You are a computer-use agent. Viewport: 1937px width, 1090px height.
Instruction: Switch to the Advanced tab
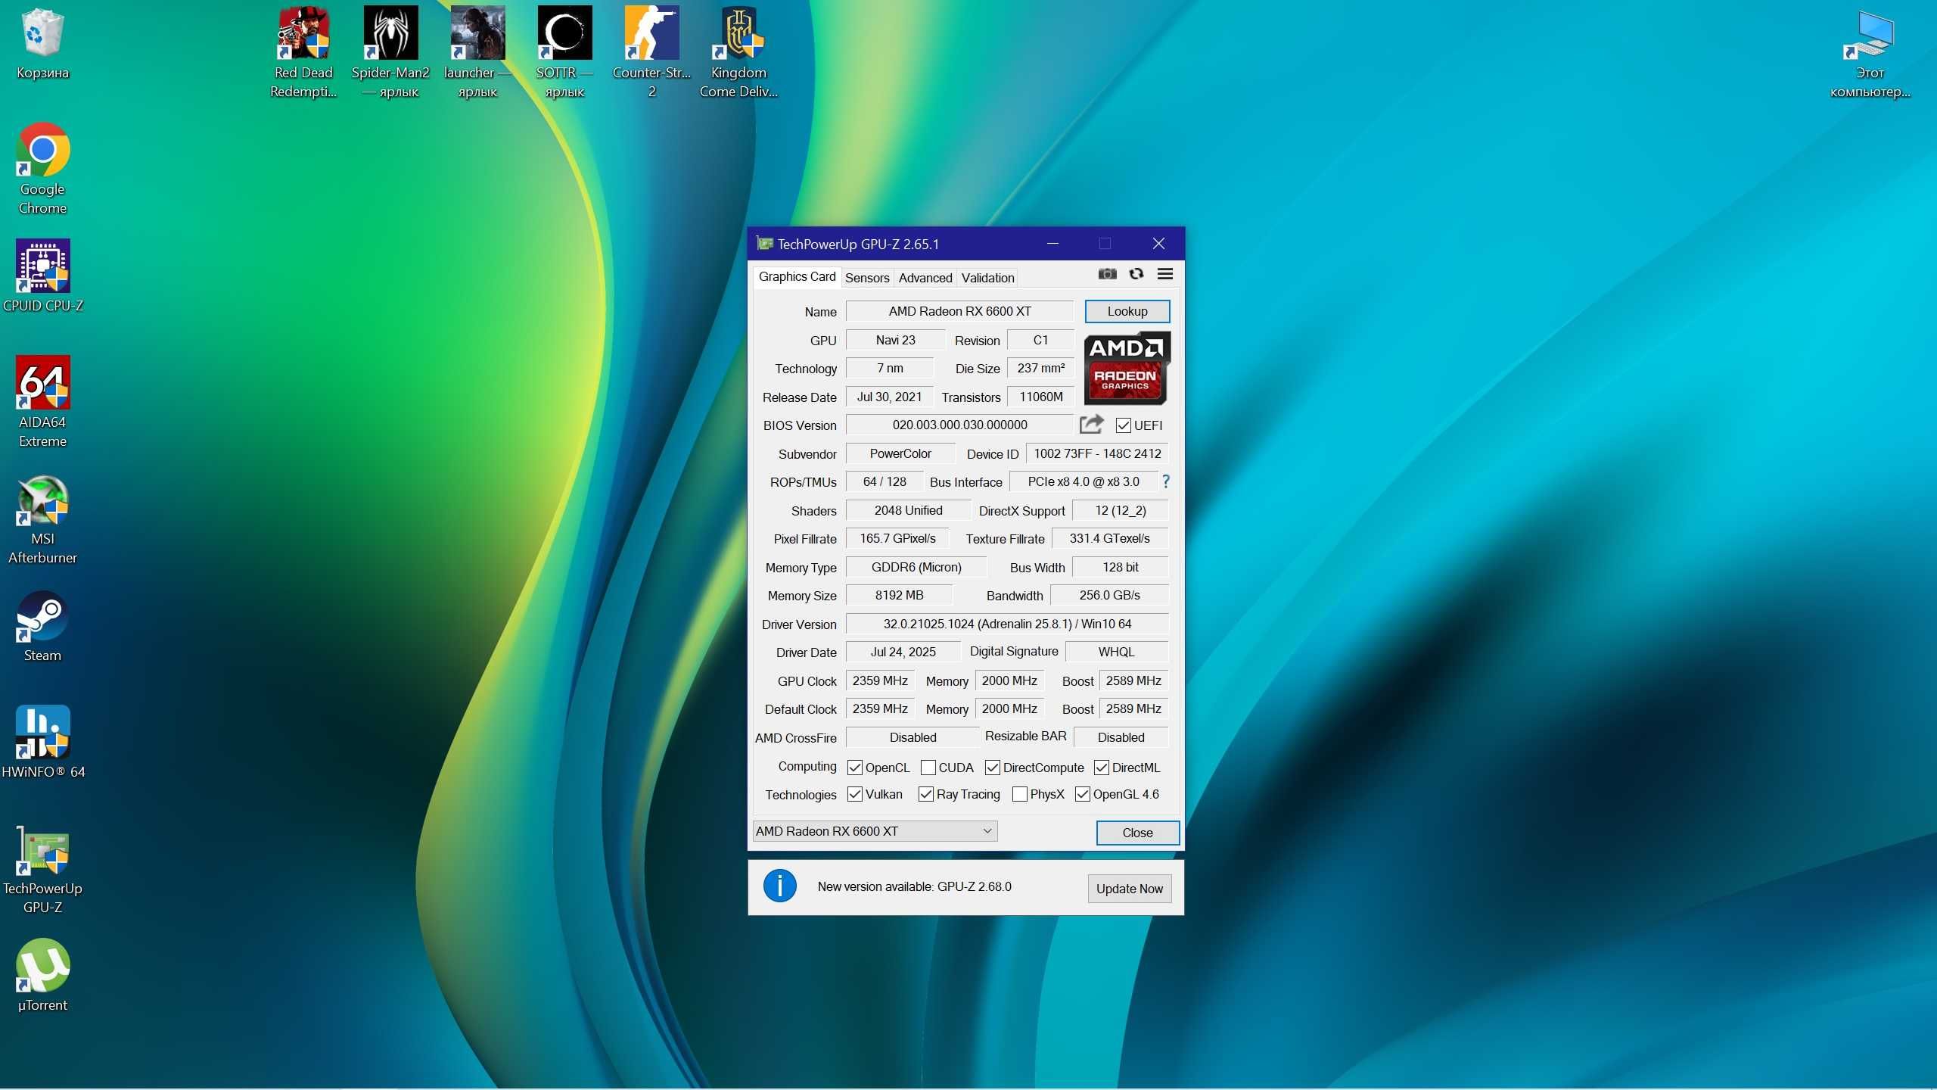point(925,278)
